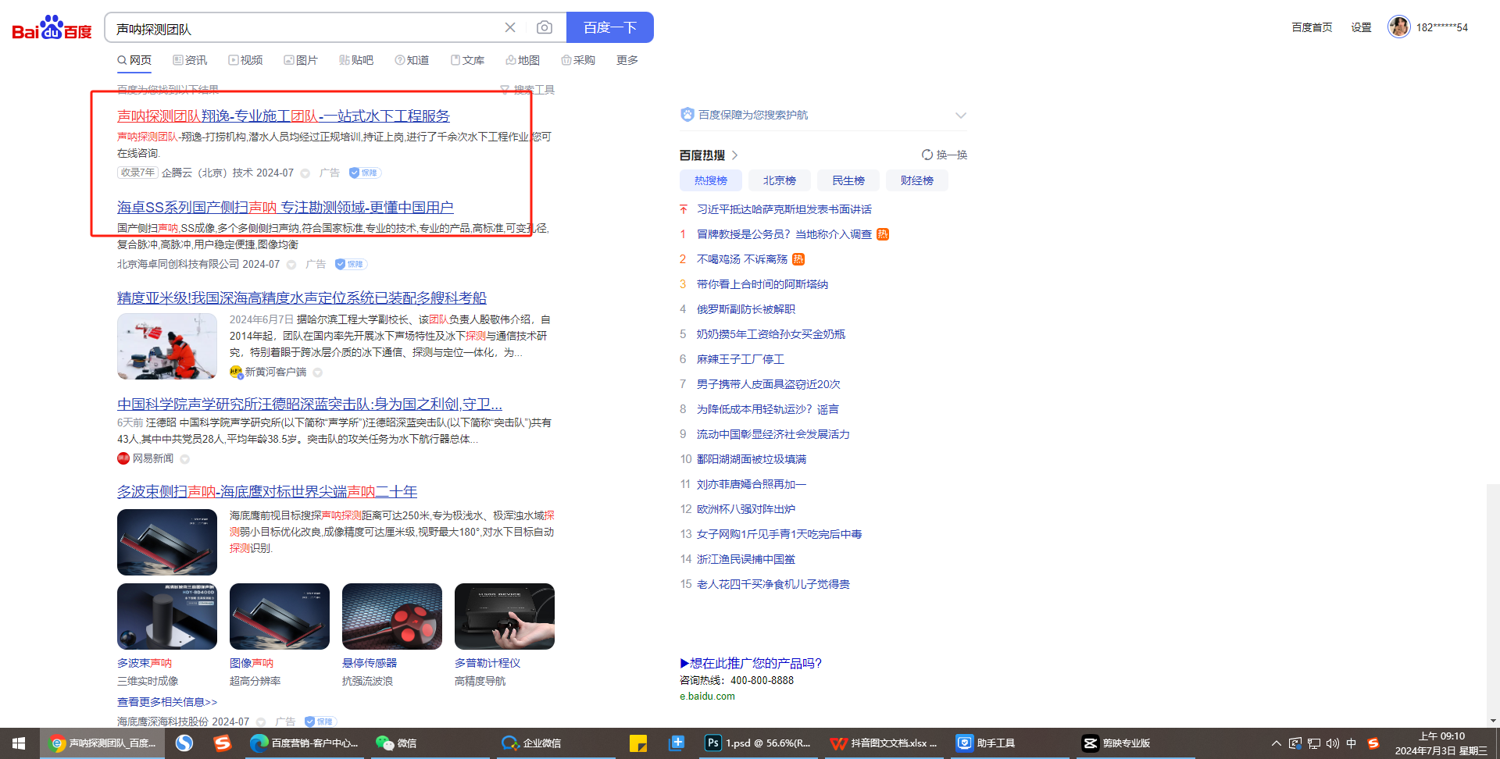Click the Baidu logo
The width and height of the screenshot is (1500, 759).
52,28
